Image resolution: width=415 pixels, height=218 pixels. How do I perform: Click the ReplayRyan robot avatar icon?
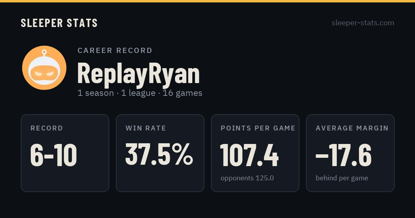[44, 68]
